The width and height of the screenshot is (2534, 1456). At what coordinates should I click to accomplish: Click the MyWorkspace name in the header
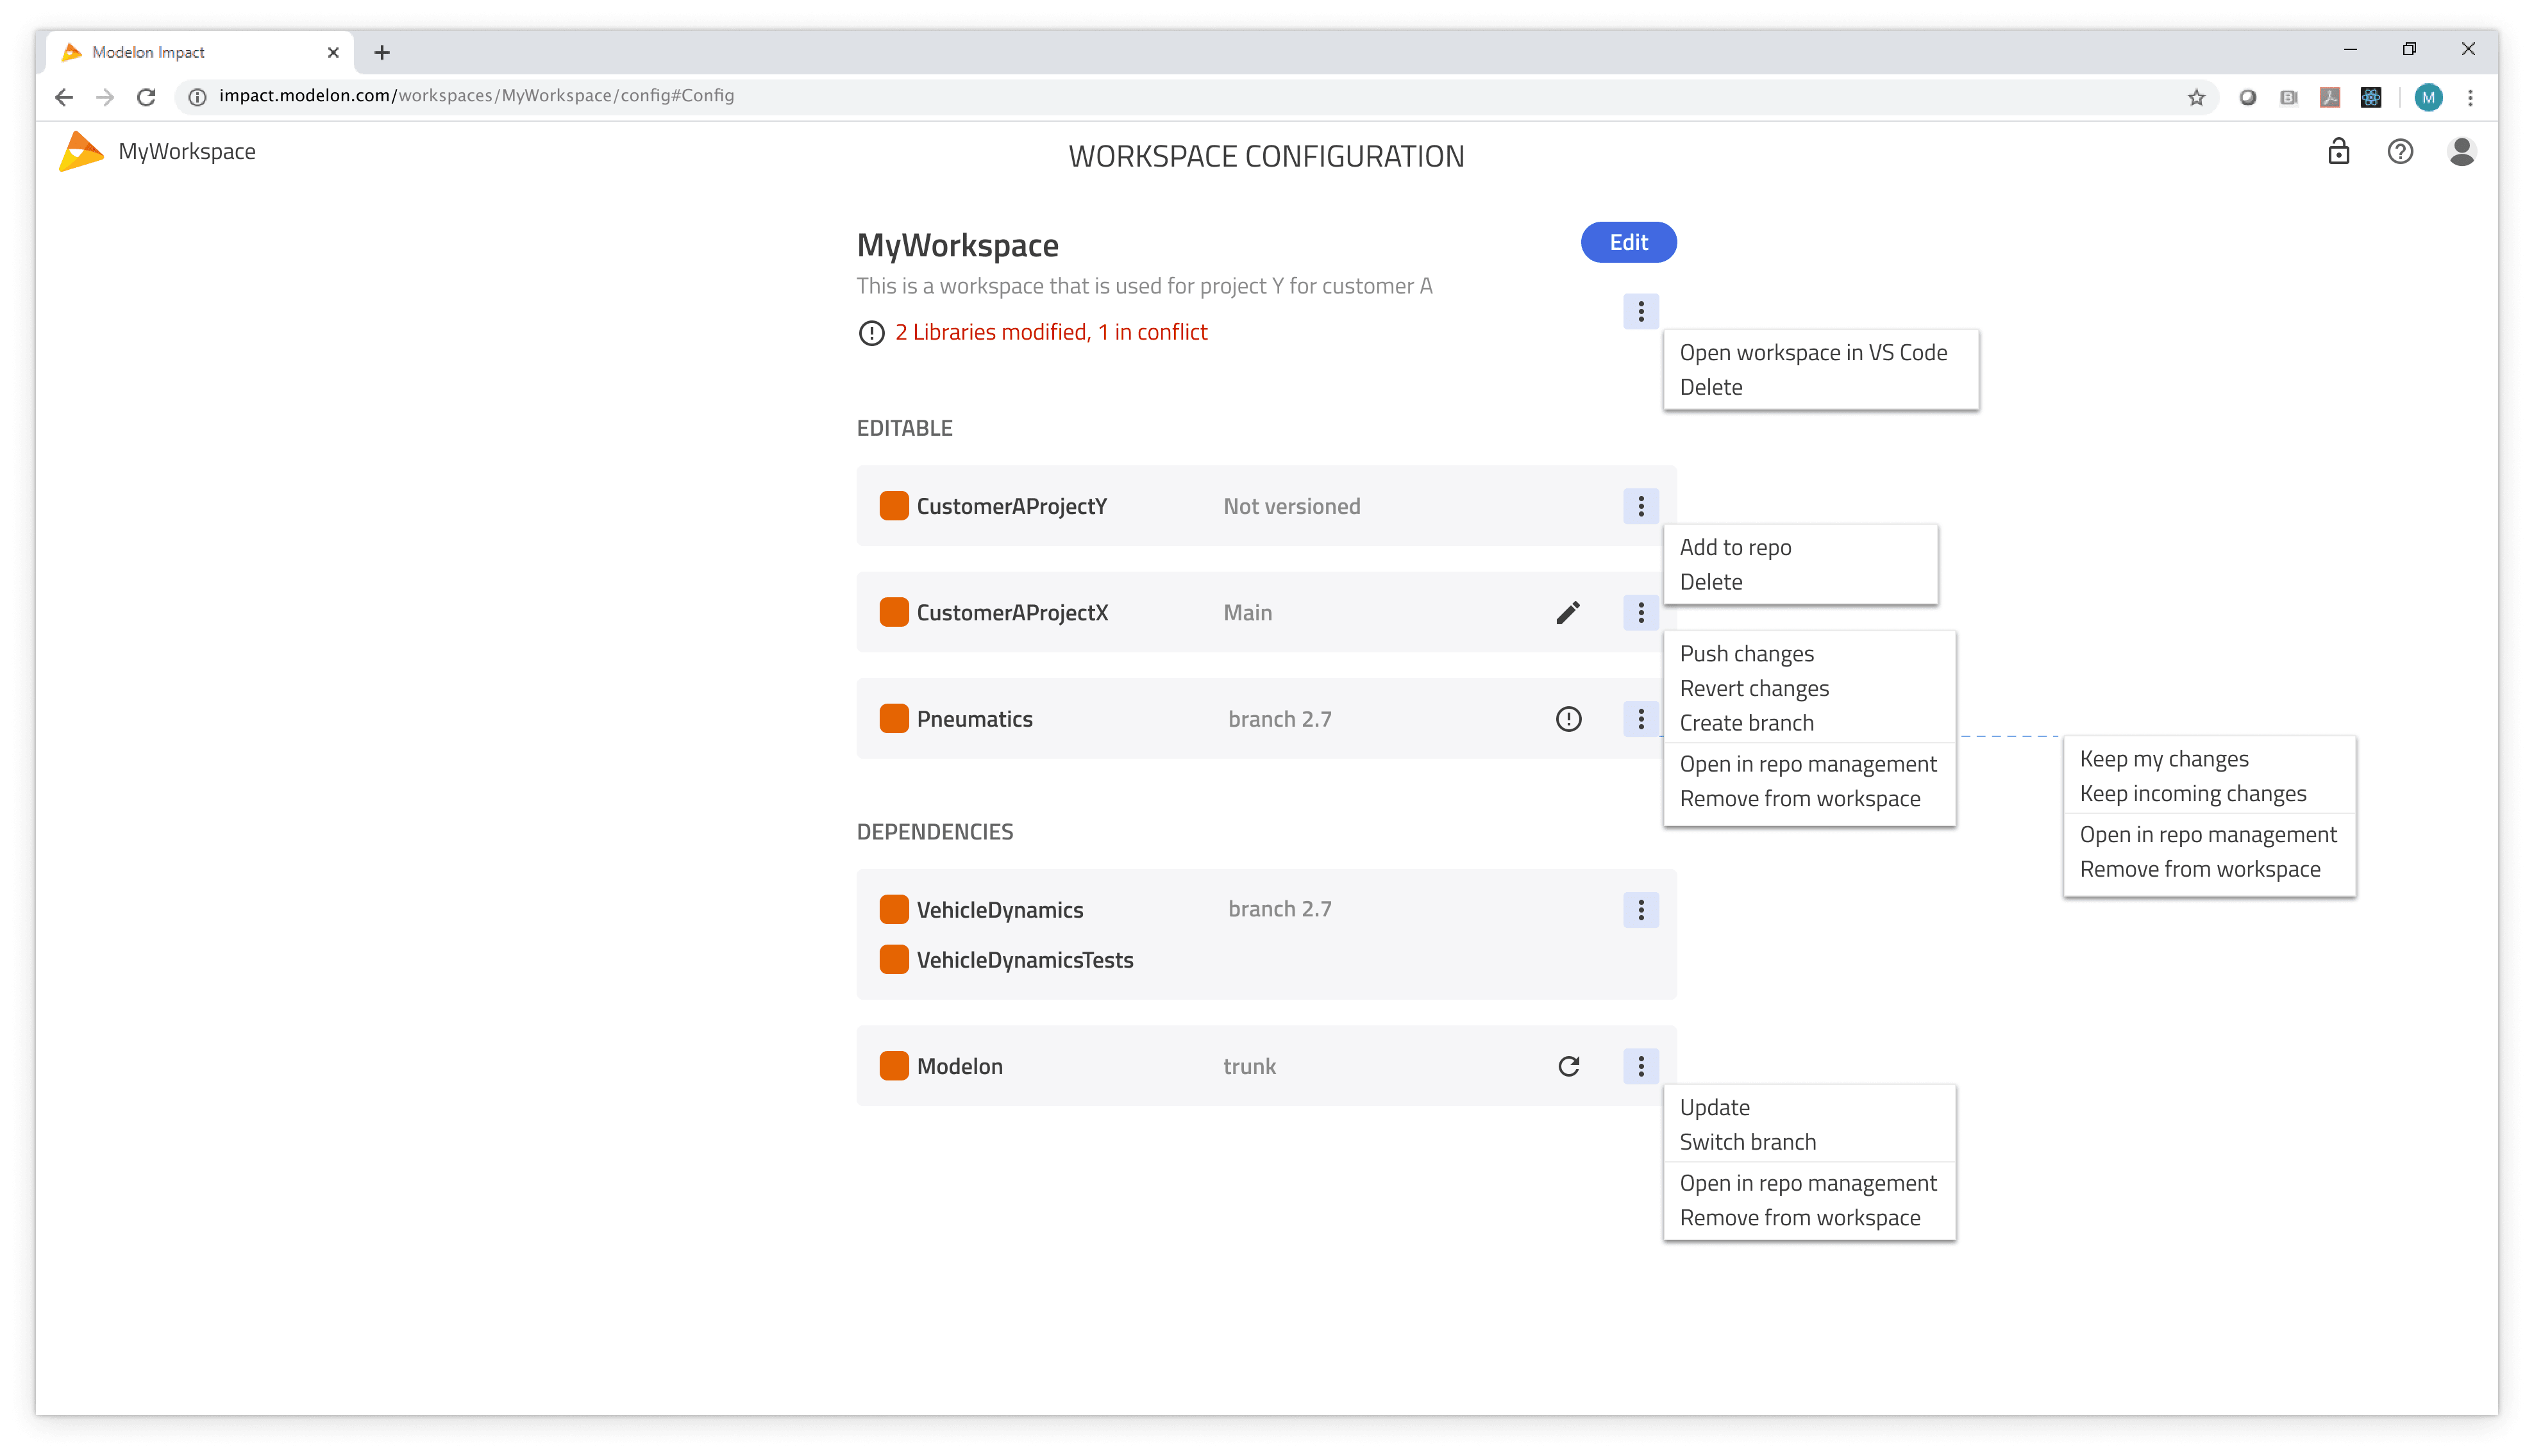coord(186,151)
